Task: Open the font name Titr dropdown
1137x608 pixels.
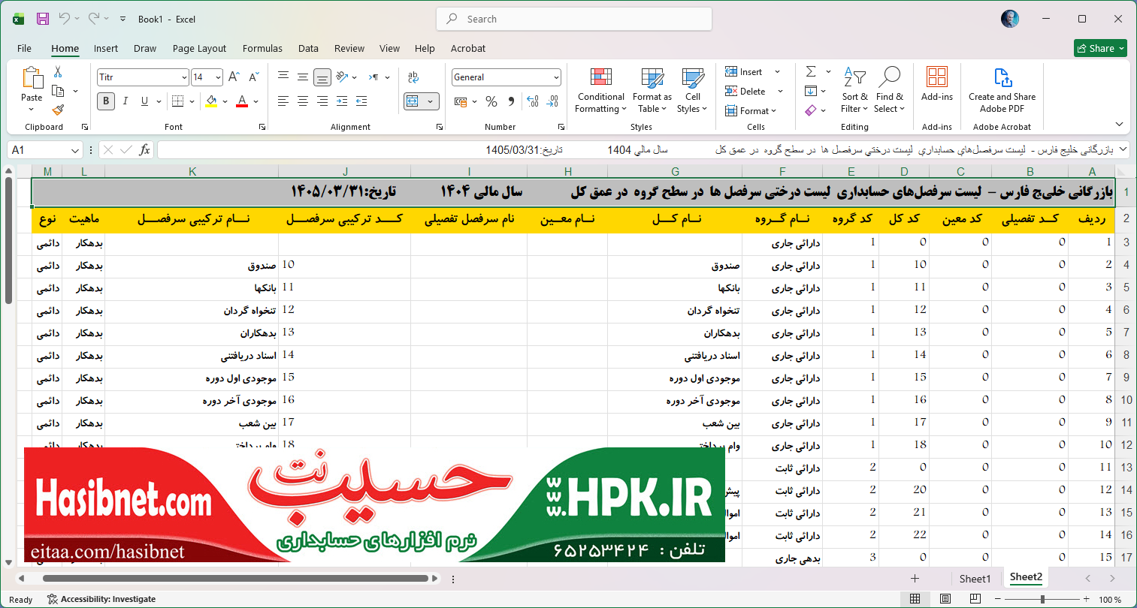Action: click(184, 77)
